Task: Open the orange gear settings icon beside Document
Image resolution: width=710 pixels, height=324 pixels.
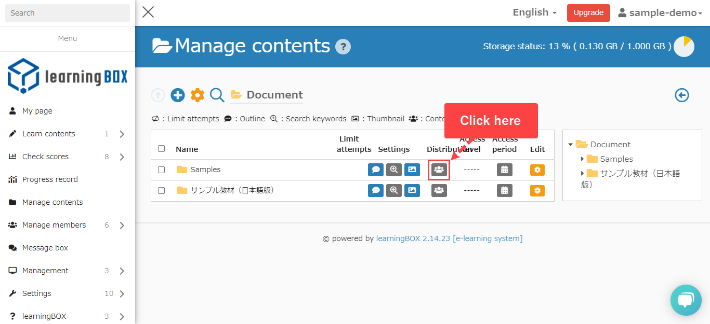Action: point(198,95)
